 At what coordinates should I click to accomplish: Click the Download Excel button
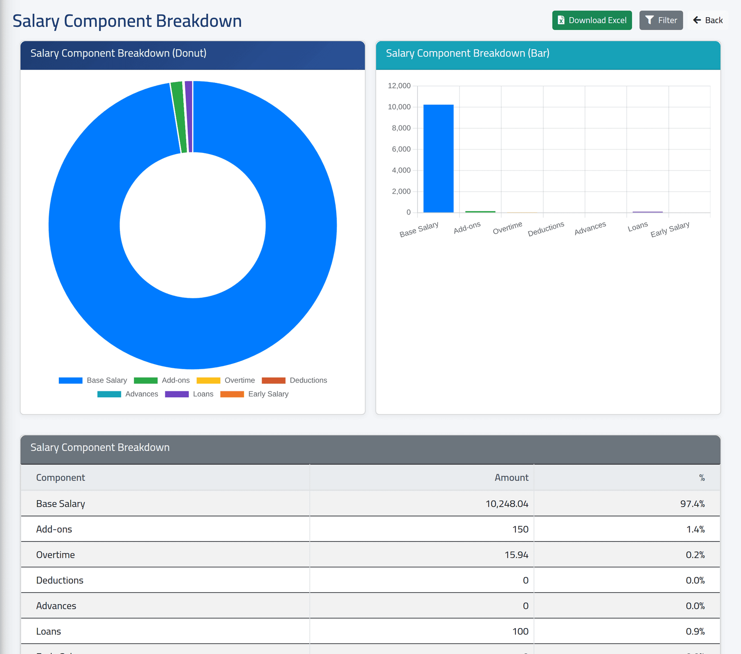[x=592, y=20]
